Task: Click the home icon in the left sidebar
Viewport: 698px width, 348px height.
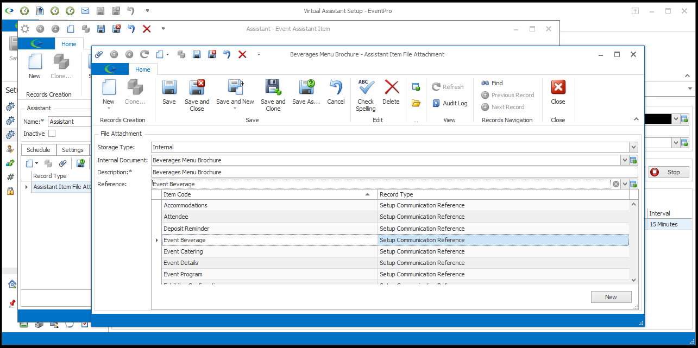Action: click(12, 284)
